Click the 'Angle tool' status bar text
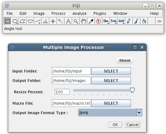The height and width of the screenshot is (134, 166). [x=13, y=29]
